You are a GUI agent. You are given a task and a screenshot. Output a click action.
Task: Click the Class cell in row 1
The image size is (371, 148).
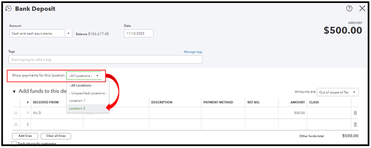[x=329, y=113]
